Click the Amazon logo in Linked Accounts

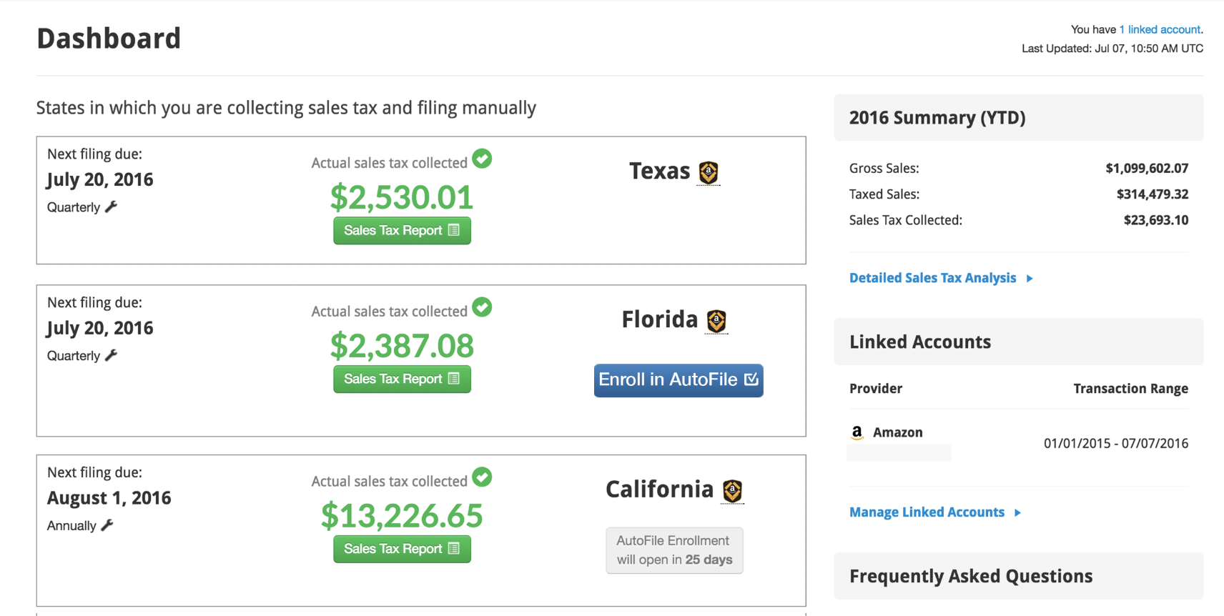click(x=857, y=432)
